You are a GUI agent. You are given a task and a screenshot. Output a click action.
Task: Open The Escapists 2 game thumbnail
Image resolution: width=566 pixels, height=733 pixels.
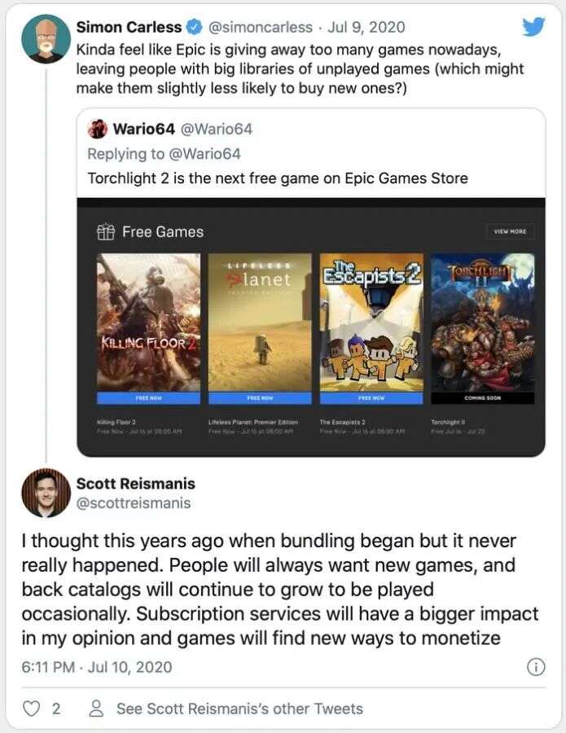(371, 322)
